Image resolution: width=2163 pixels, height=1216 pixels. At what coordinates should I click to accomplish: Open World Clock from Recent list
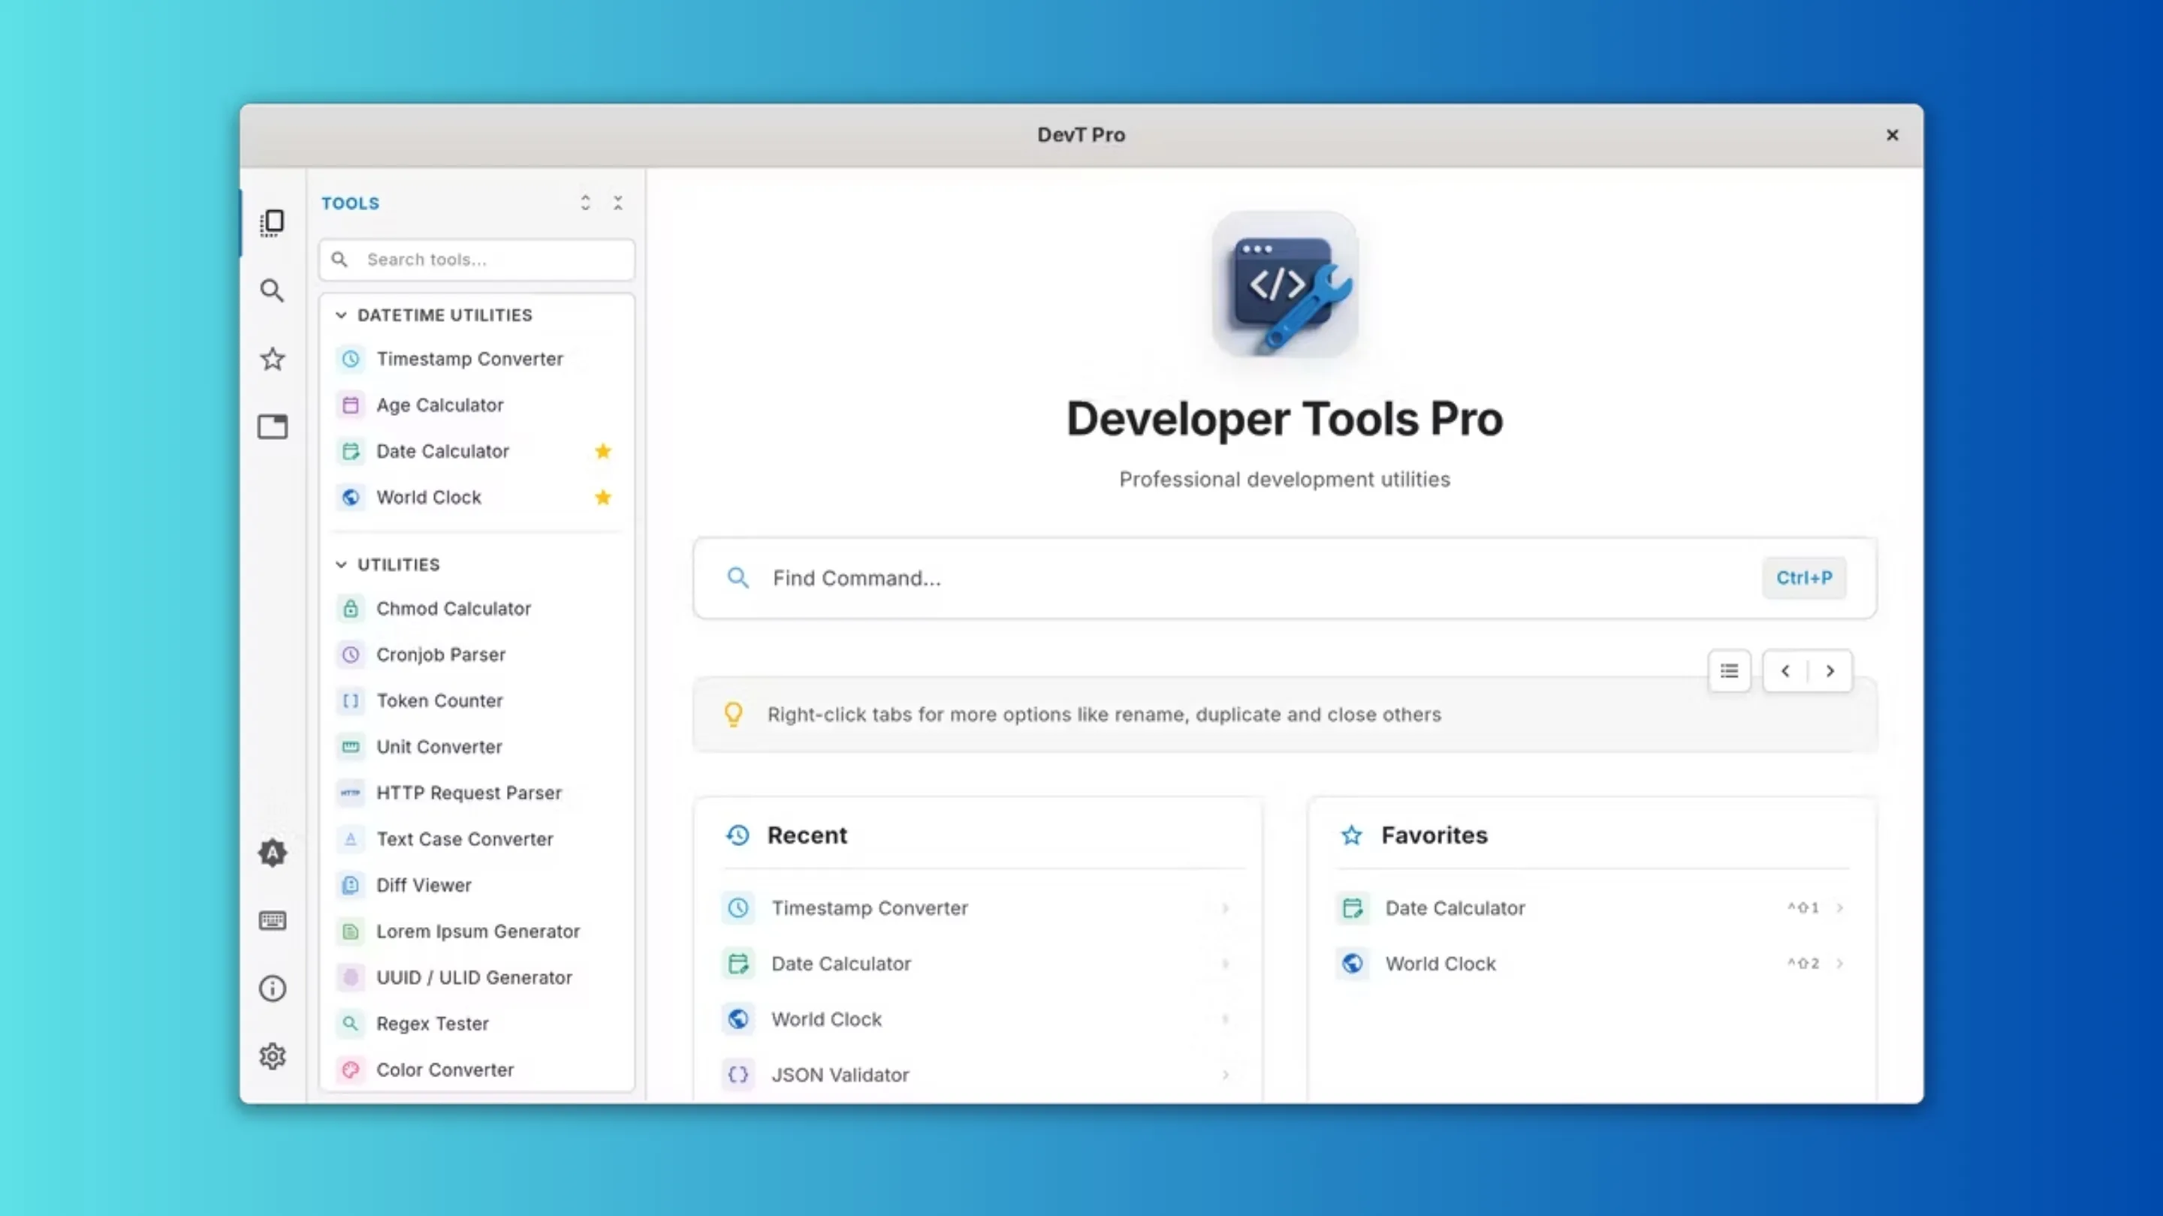(979, 1019)
